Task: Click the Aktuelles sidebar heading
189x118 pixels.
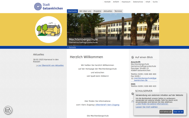Action: click(x=38, y=54)
